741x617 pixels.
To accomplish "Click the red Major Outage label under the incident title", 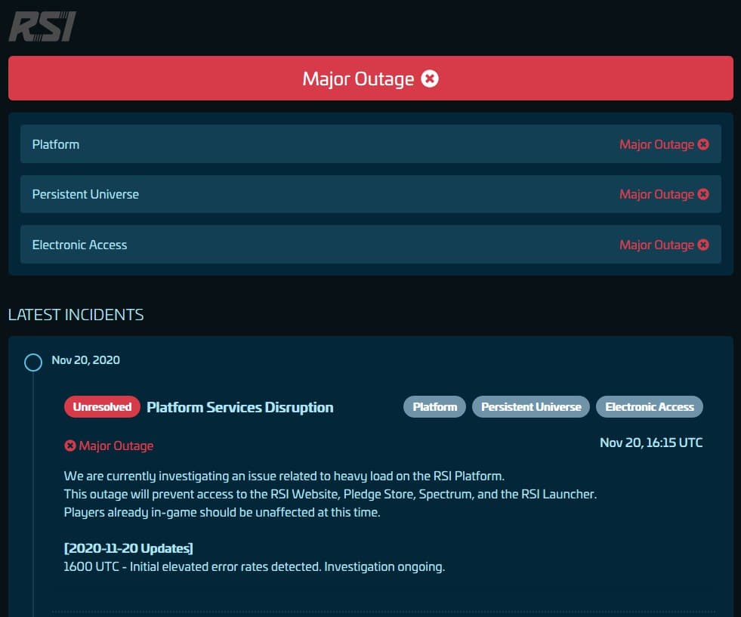I will [116, 446].
